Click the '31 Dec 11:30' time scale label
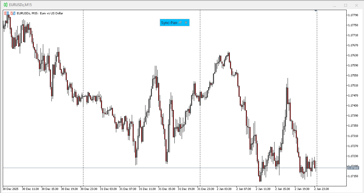This screenshot has height=193, width=364. tap(147, 189)
